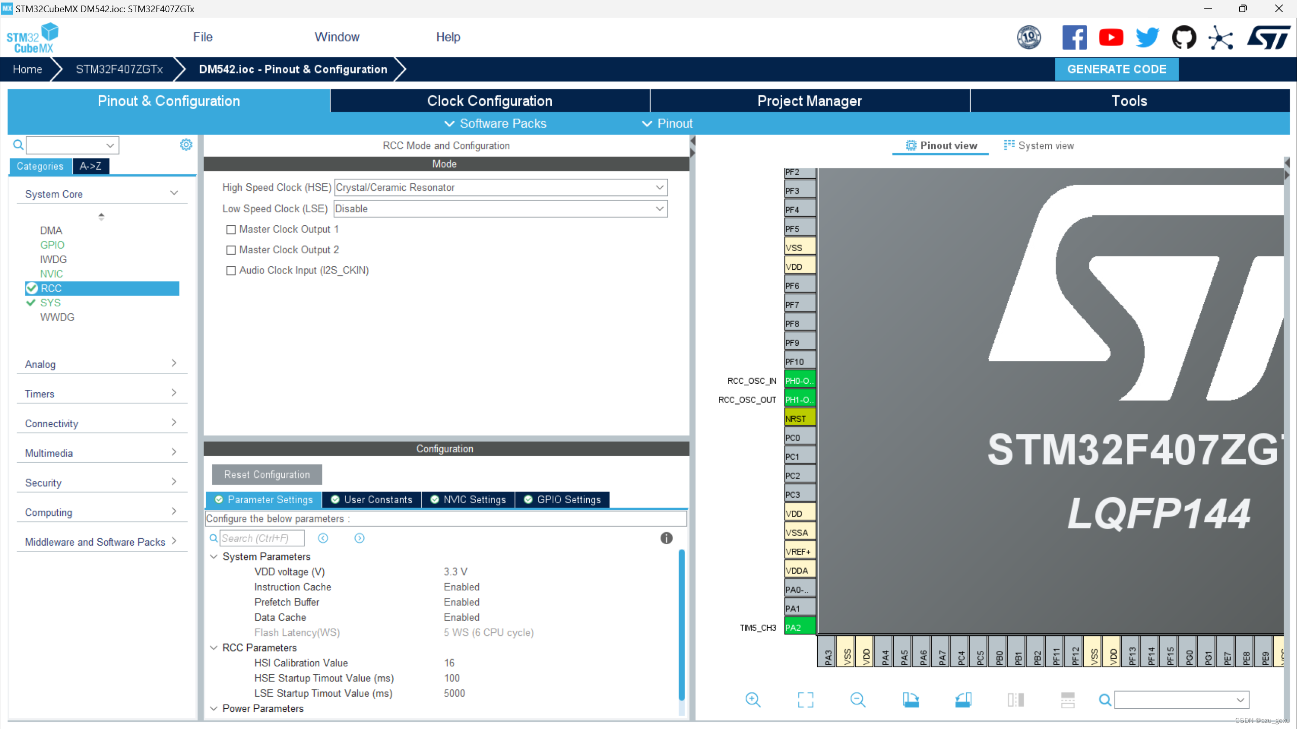Click the green PA2 pin on chip
The width and height of the screenshot is (1297, 729).
tap(800, 627)
